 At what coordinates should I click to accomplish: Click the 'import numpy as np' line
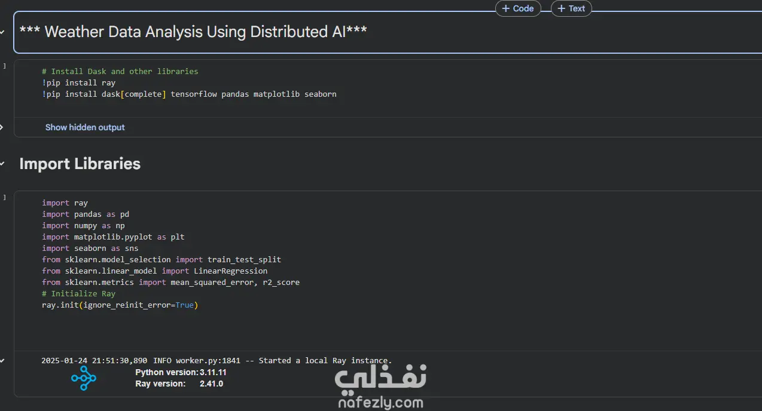[83, 225]
